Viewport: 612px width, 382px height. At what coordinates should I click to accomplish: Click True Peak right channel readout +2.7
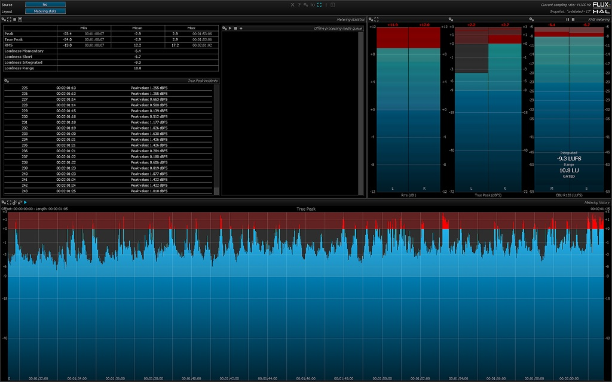[504, 25]
